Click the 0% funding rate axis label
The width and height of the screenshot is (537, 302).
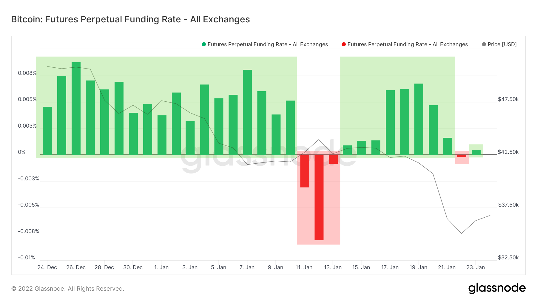(22, 152)
